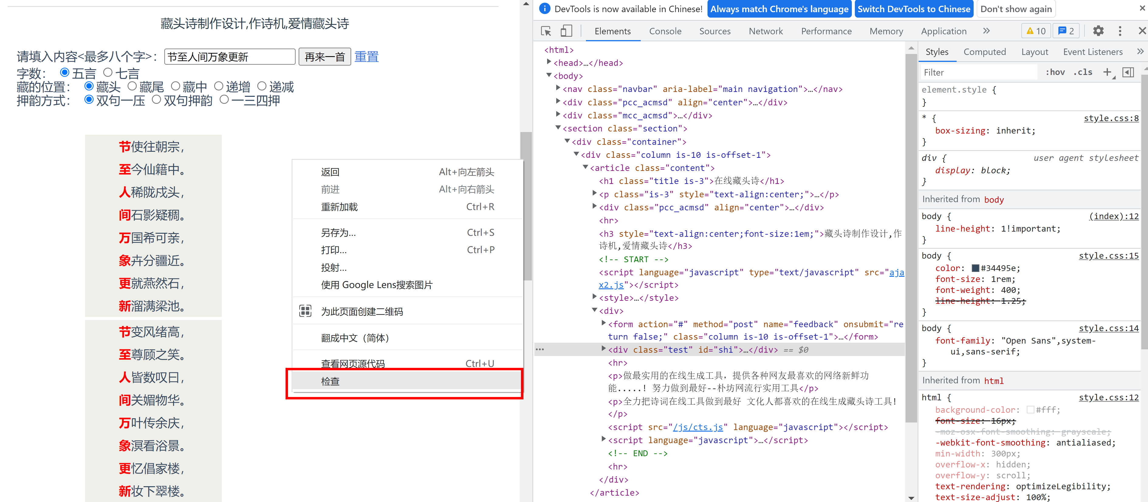This screenshot has height=502, width=1148.
Task: Activate the inspect element picker icon
Action: coord(546,31)
